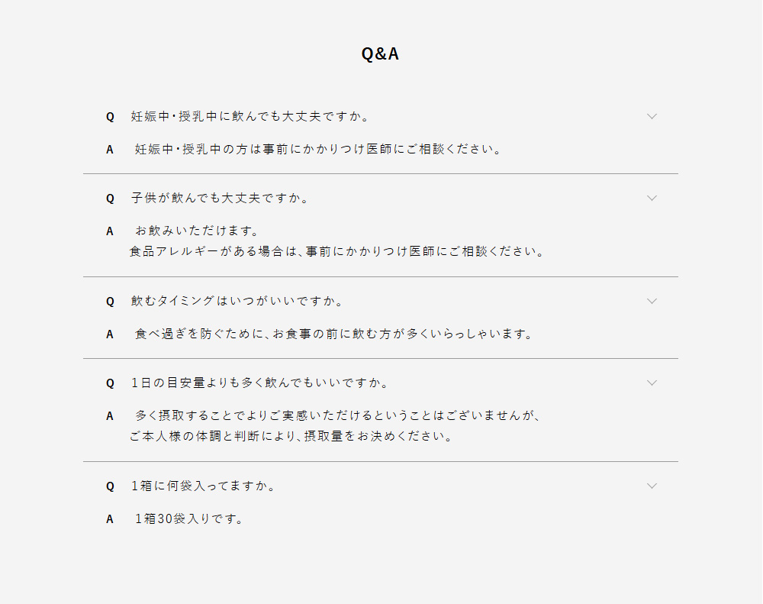Click the question text 妊娠中・授乳中に飲んでも大丈夫ですか

tap(250, 117)
